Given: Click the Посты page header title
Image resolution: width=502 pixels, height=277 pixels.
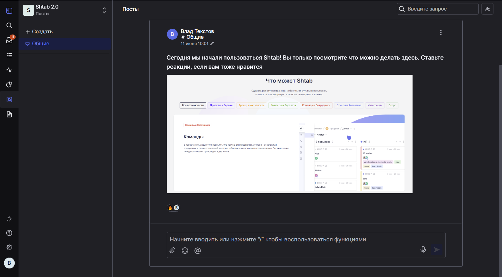Looking at the screenshot, I should point(130,9).
